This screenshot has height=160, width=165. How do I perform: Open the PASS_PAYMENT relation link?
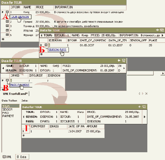coord(20,85)
